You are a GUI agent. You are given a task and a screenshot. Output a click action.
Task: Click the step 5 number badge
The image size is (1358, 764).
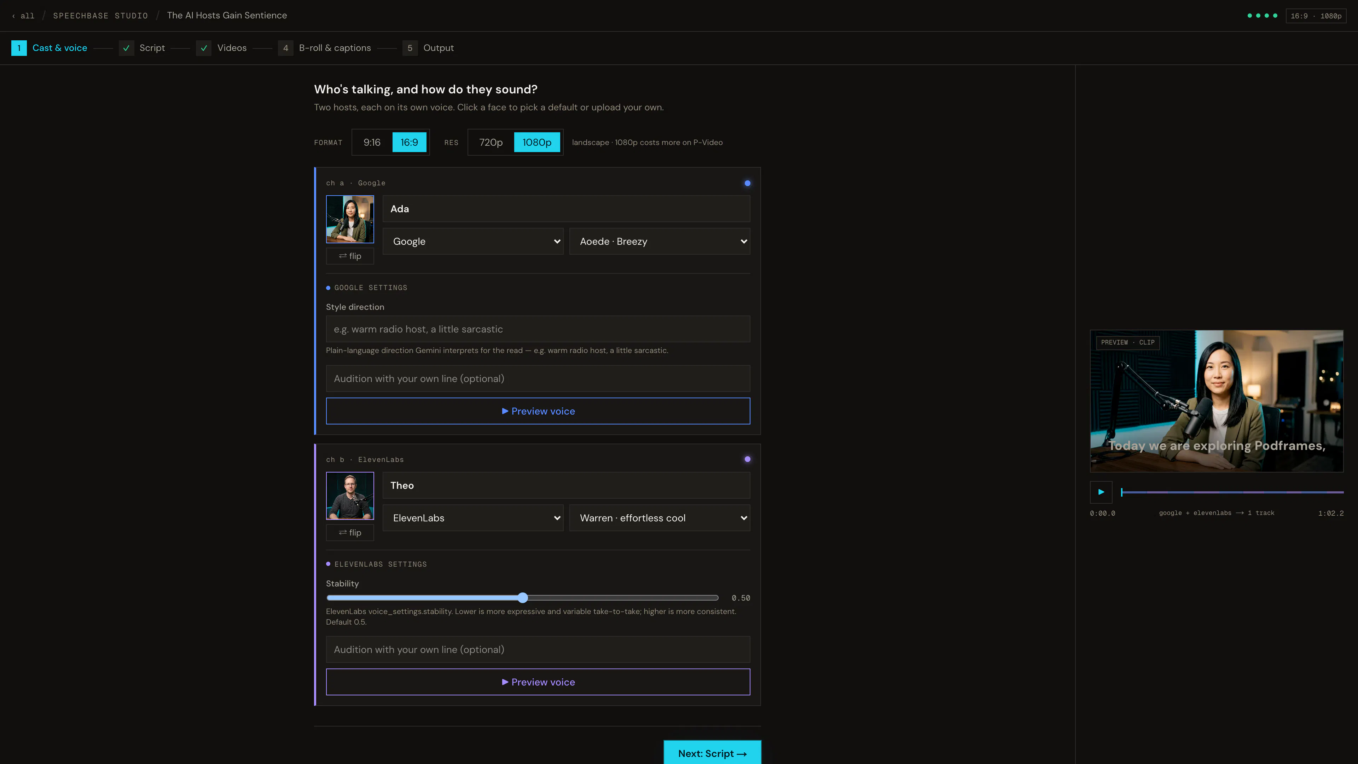410,48
